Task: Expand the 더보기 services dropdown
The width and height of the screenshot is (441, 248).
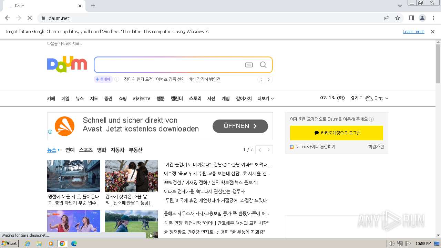Action: coord(266,99)
